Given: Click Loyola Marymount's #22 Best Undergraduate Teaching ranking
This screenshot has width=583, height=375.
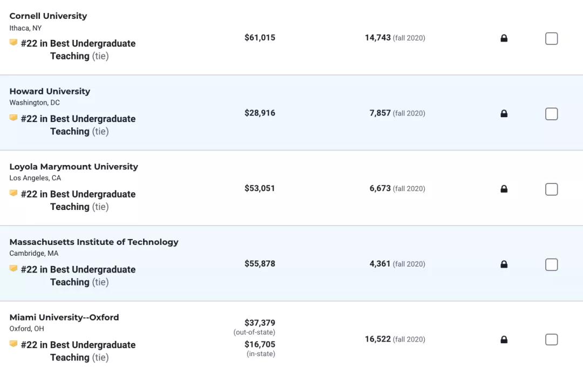Looking at the screenshot, I should click(78, 200).
